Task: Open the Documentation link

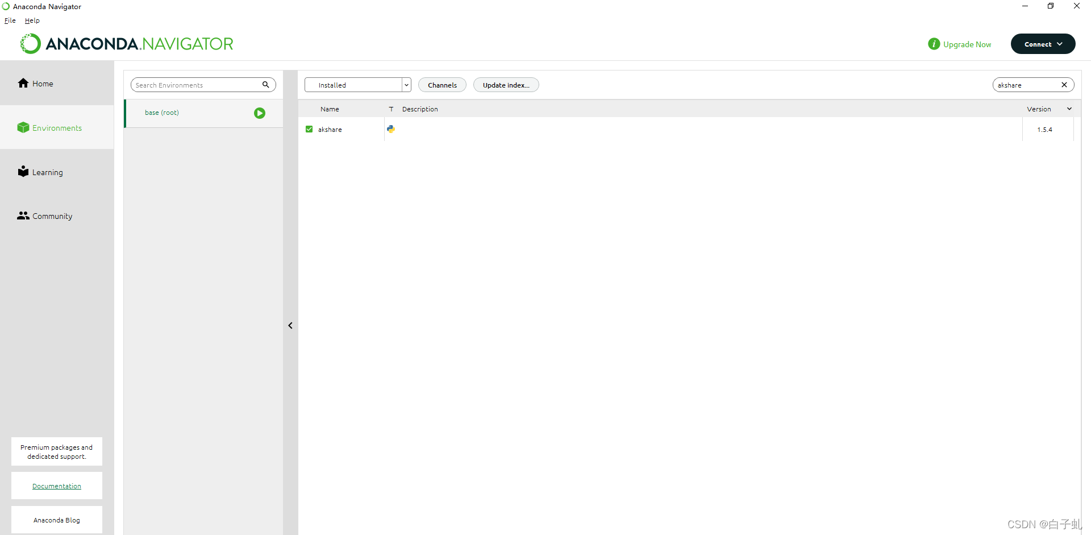Action: (57, 486)
